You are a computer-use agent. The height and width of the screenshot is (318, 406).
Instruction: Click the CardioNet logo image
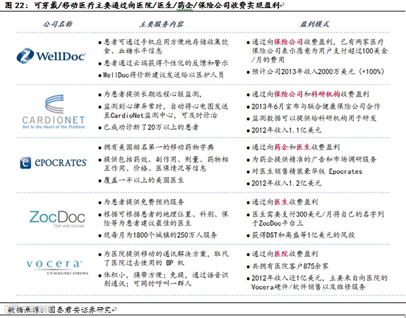click(x=54, y=111)
